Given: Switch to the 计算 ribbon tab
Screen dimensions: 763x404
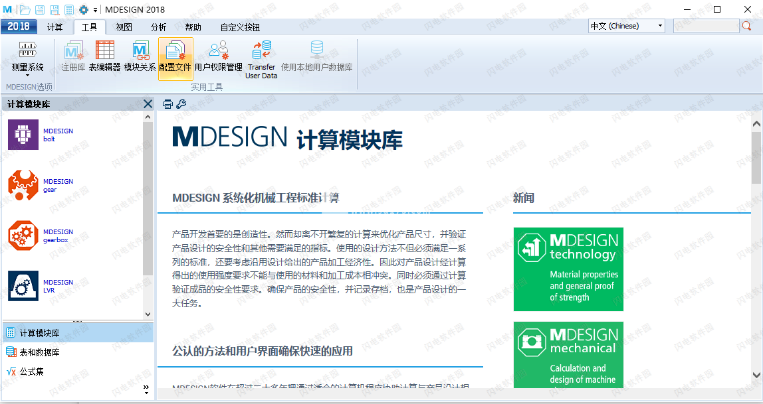Looking at the screenshot, I should coord(55,27).
